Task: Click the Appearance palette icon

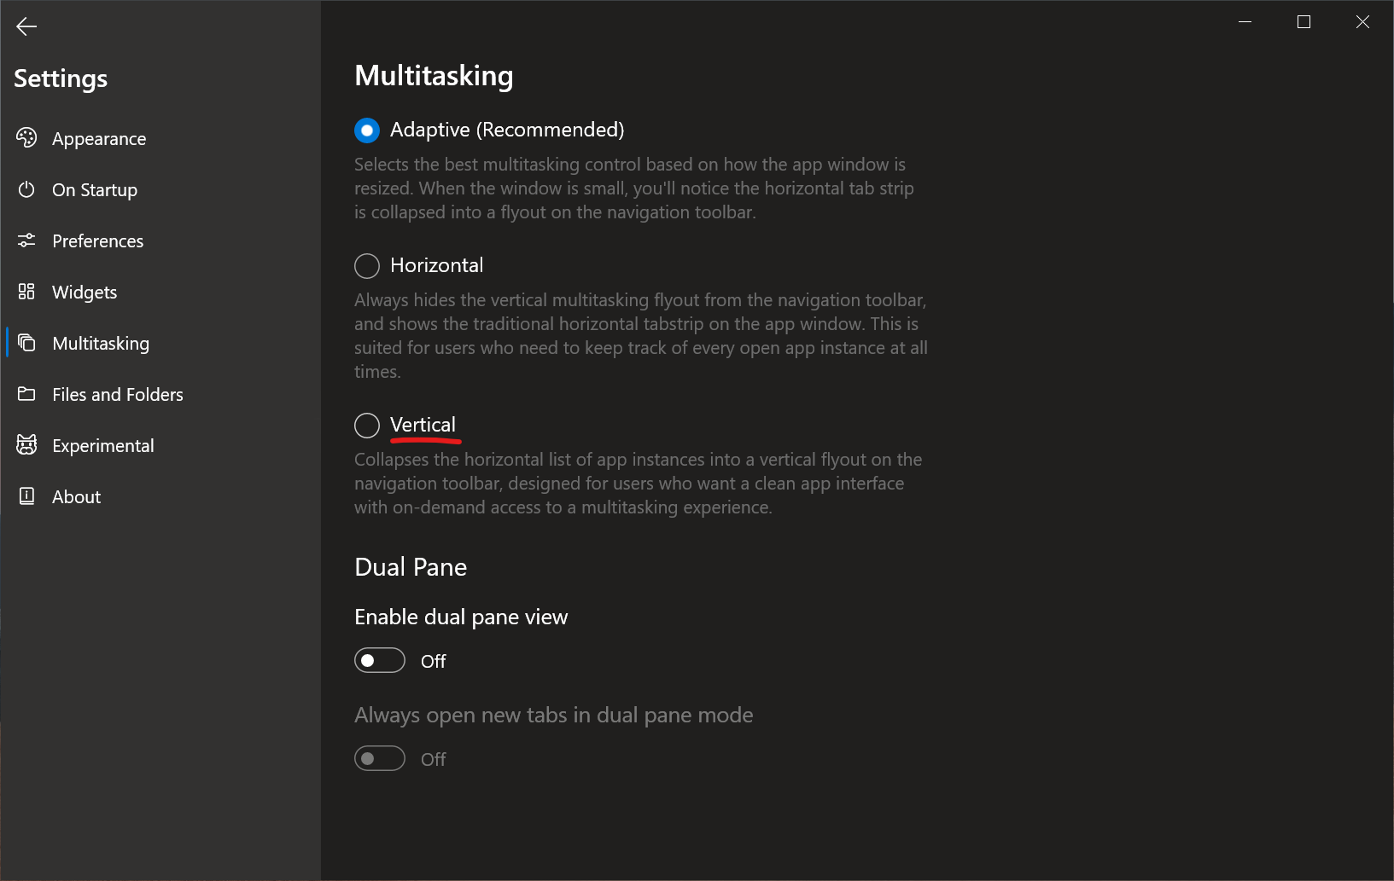Action: pos(26,138)
